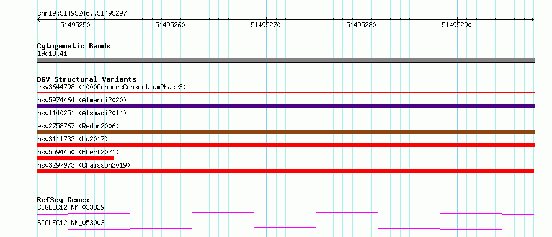Click the chr19:51495246..51495297 region label
552x237 pixels.
tap(82, 14)
